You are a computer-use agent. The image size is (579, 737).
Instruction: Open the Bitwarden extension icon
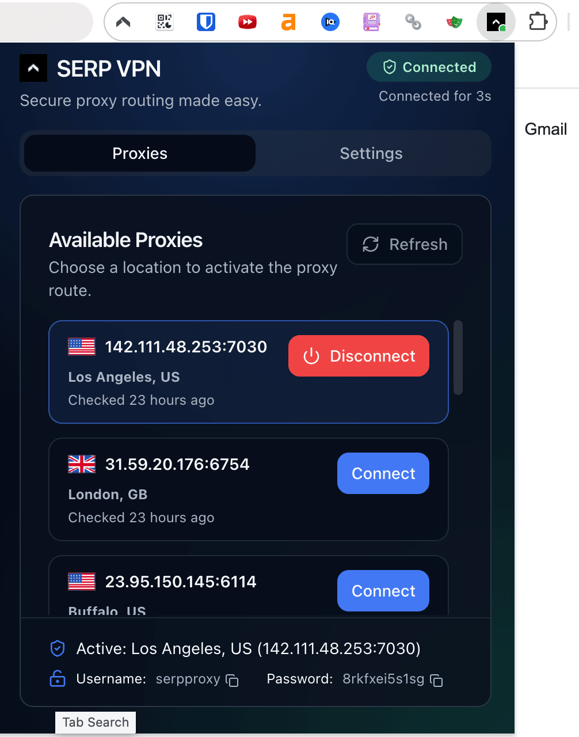(x=205, y=21)
